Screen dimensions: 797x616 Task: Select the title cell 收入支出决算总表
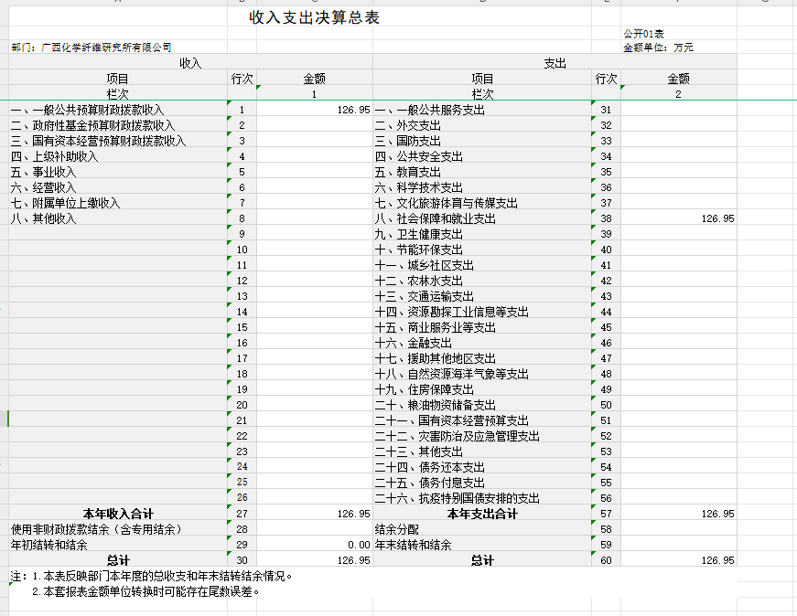[317, 16]
